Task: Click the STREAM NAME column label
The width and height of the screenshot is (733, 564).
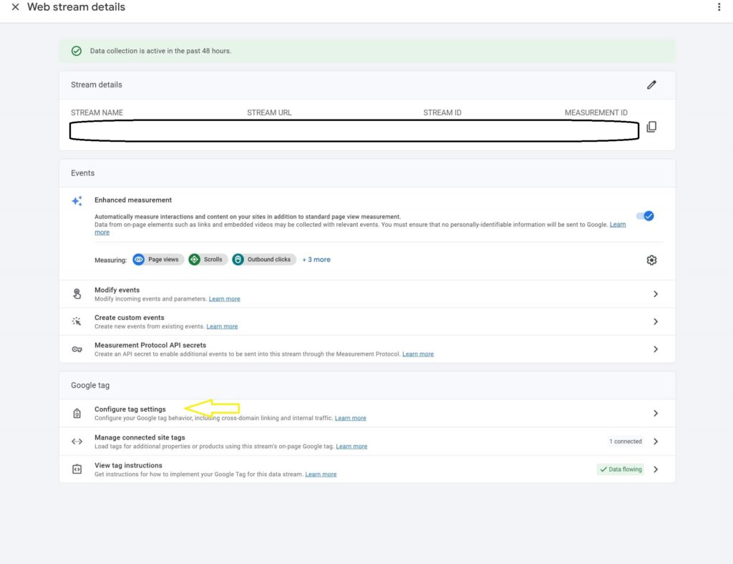Action: (x=97, y=112)
